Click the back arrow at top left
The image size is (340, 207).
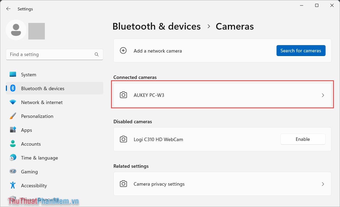(x=8, y=9)
